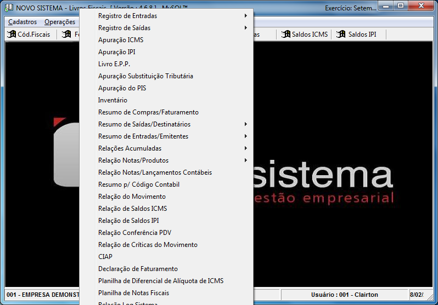Open the Inventário report
438x305 pixels.
[x=166, y=100]
